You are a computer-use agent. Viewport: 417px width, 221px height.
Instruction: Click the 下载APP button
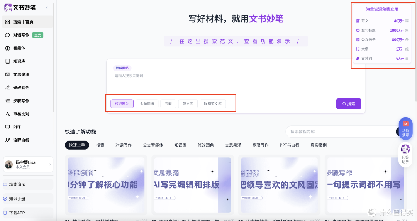click(28, 213)
